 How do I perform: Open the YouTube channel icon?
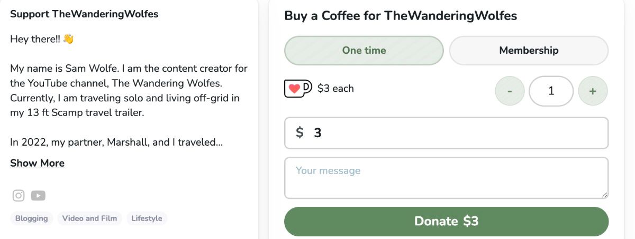(x=38, y=196)
